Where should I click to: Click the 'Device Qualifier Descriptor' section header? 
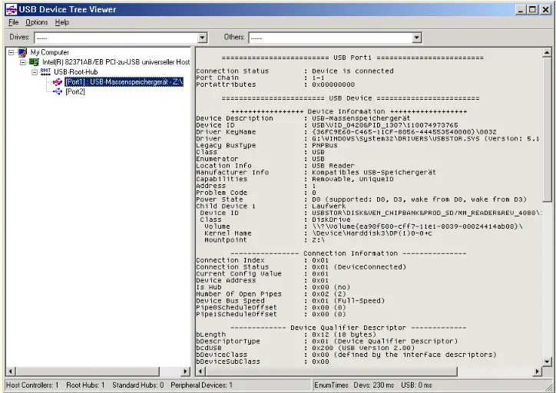pos(348,328)
